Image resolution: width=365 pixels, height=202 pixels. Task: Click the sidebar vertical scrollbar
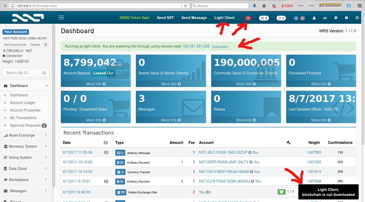tap(53, 106)
